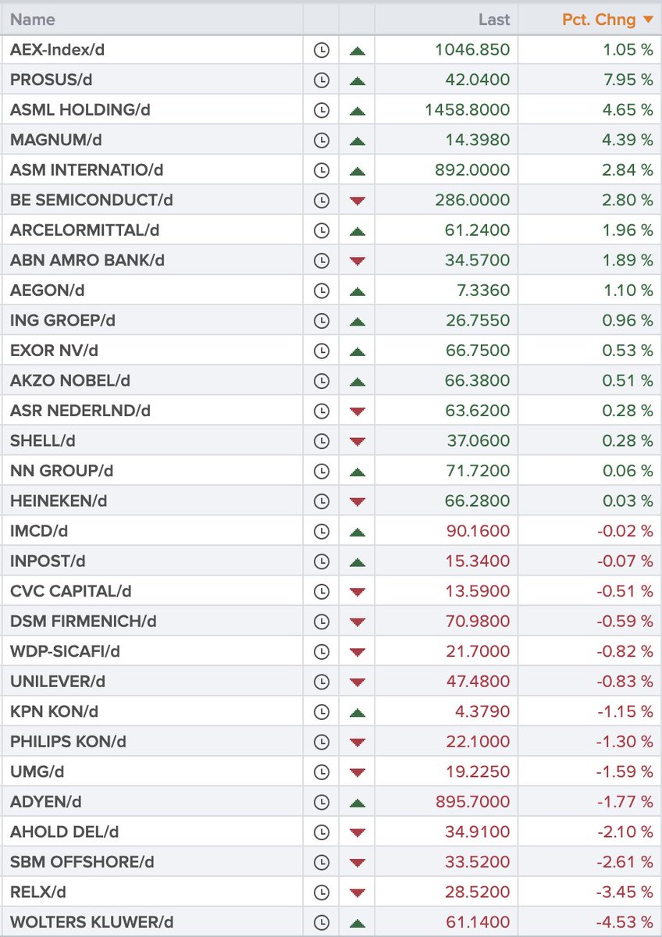The width and height of the screenshot is (662, 937).
Task: Click percent change 1.89 %
Action: click(628, 261)
